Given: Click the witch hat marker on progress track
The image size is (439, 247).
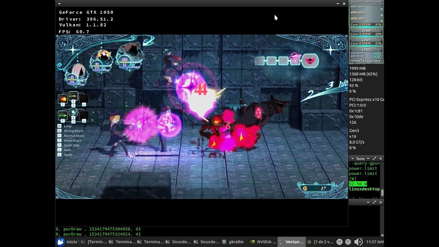Looking at the screenshot, I should coord(295,58).
